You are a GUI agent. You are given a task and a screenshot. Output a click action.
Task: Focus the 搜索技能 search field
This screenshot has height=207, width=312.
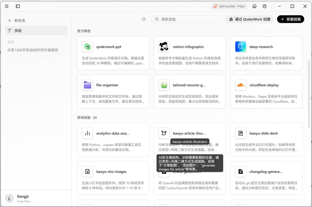coord(186,19)
